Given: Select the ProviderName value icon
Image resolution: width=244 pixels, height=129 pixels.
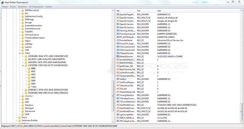Looking at the screenshot, I should pos(118,40).
